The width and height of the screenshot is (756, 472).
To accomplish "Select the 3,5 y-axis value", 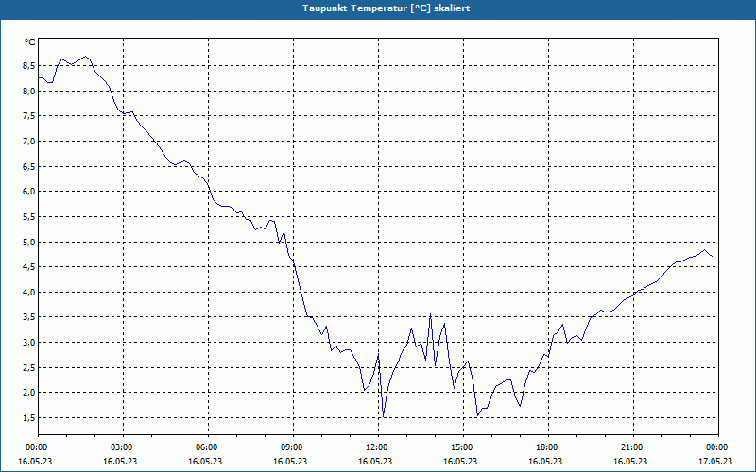I will click(x=29, y=317).
